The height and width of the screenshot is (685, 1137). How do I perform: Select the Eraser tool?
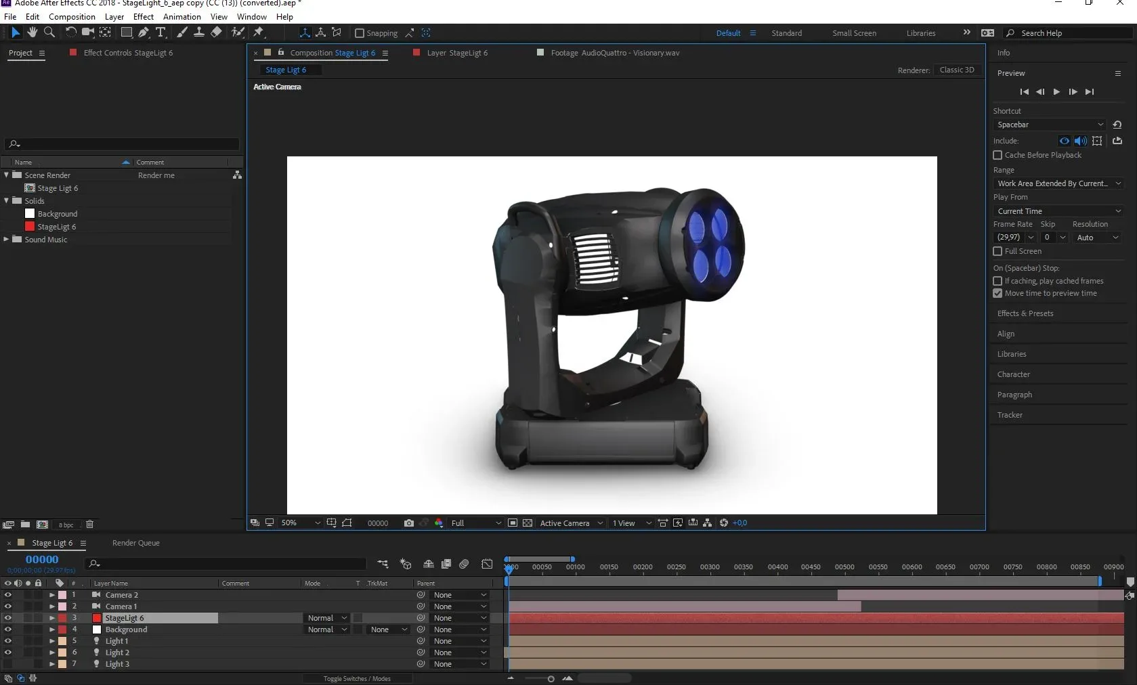216,32
